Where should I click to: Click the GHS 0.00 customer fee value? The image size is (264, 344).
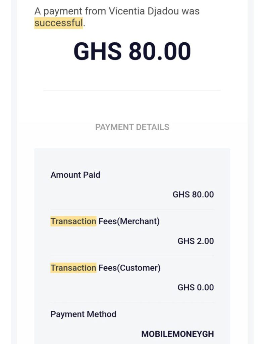point(196,287)
